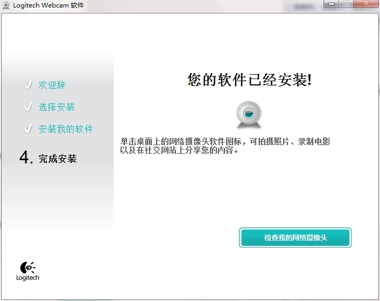Click the checkmark beside 选择安装
Viewport: 380px width, 301px height.
click(29, 107)
